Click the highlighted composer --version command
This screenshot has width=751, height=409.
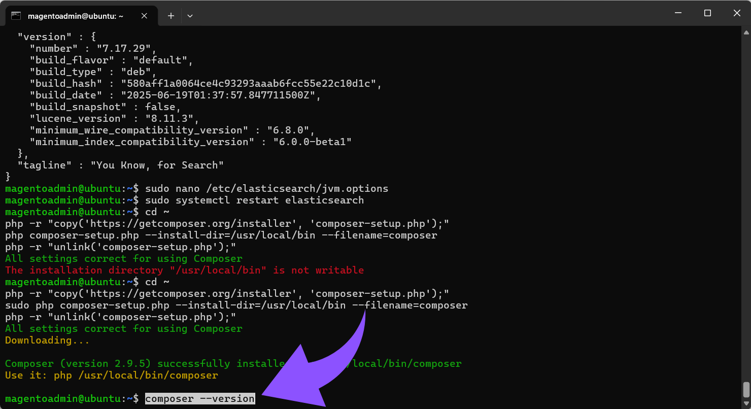[x=199, y=398]
